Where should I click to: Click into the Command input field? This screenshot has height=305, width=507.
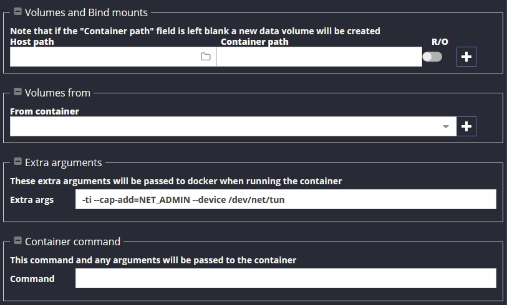pos(286,278)
